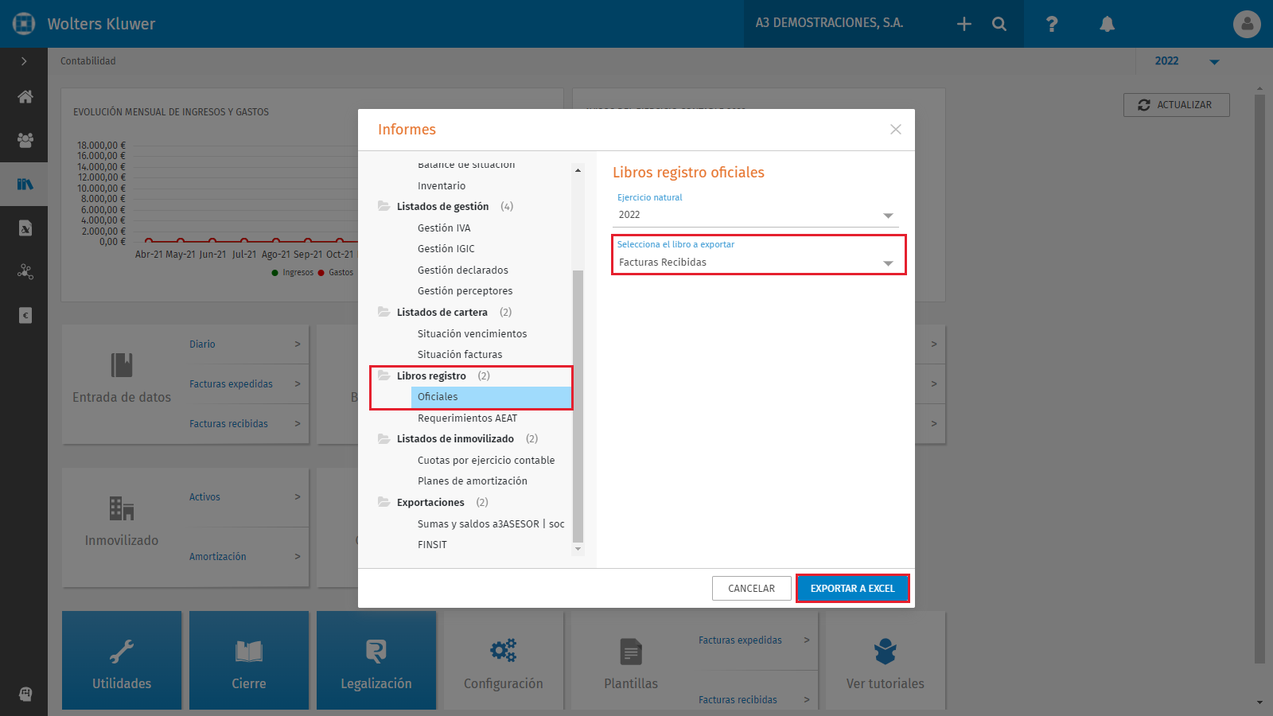The height and width of the screenshot is (716, 1273).
Task: Open the user profile avatar
Action: (x=1247, y=24)
